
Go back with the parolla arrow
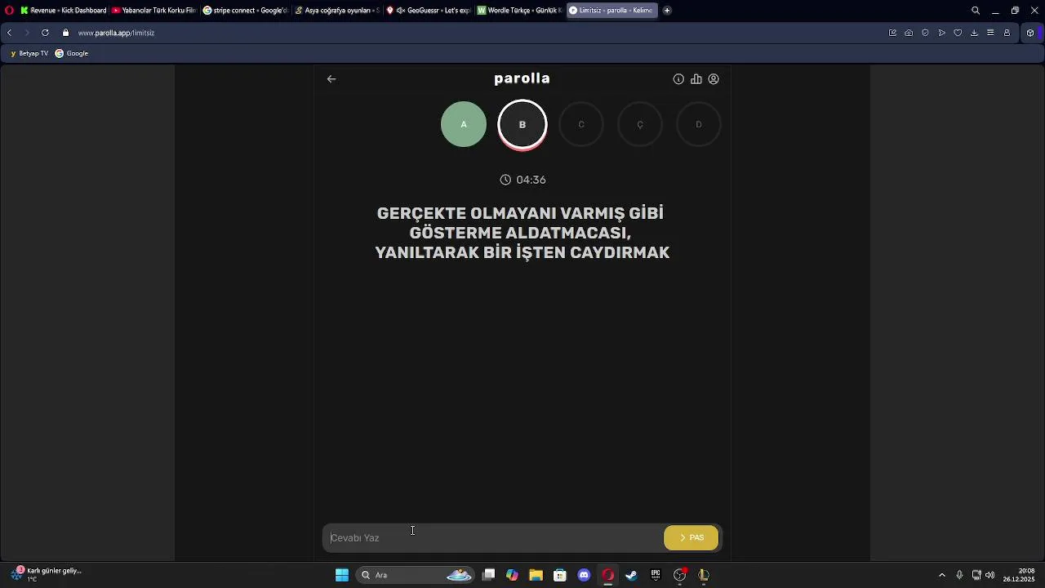pyautogui.click(x=331, y=79)
